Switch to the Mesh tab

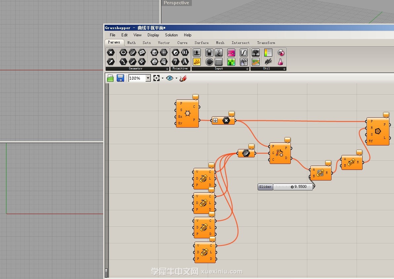[220, 43]
